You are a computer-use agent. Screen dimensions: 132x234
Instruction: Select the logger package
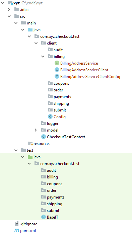point(53,124)
